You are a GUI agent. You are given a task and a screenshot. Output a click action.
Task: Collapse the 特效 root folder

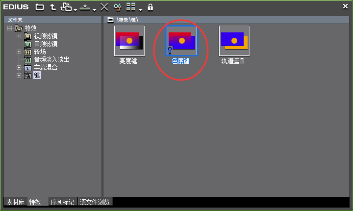coord(9,28)
